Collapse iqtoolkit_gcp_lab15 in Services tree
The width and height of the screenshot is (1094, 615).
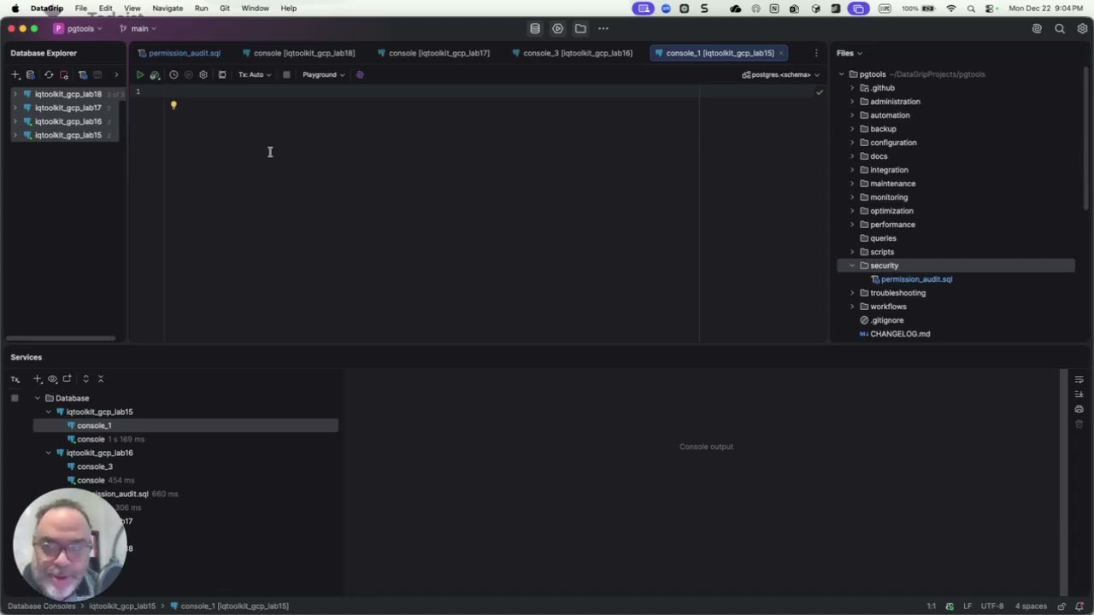pyautogui.click(x=49, y=412)
